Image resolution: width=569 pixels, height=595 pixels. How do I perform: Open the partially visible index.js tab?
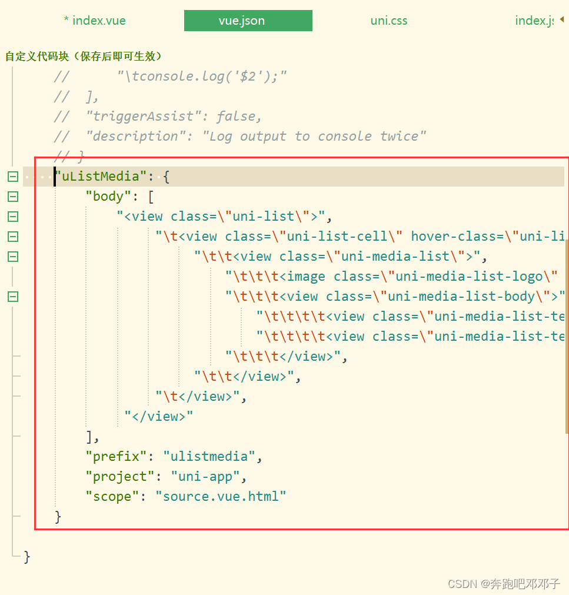[534, 21]
